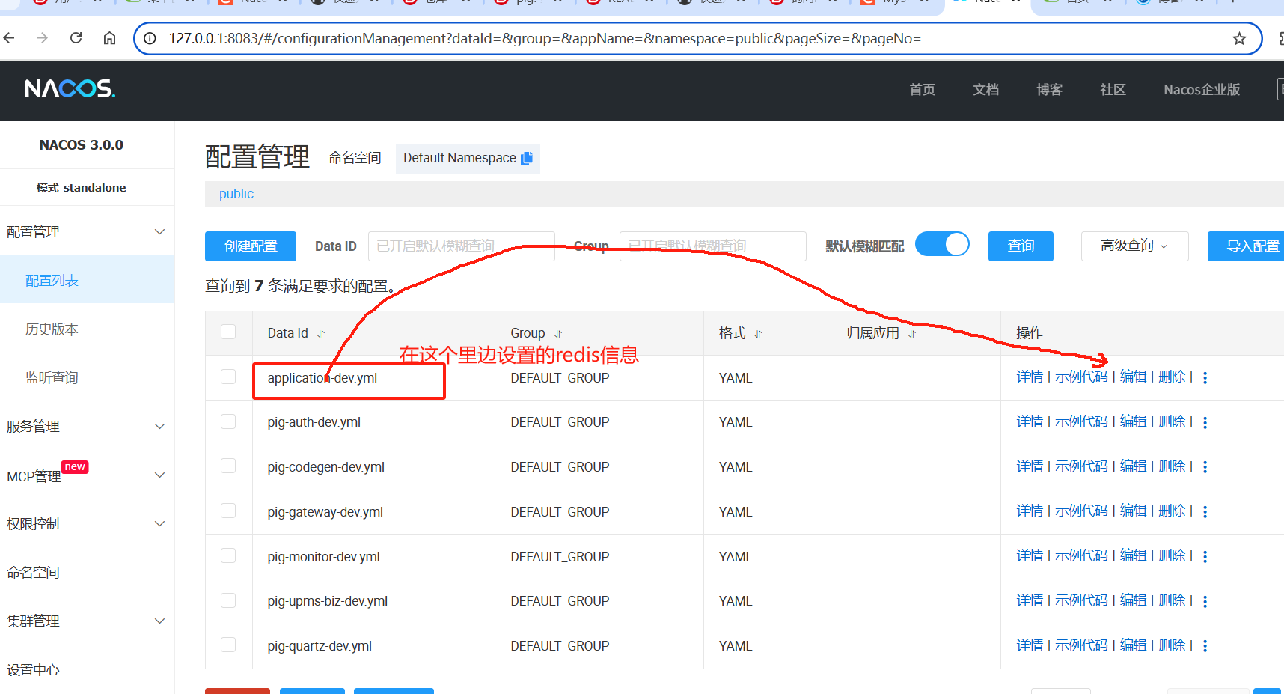Open 详情 for application-dev.yml
Screen dimensions: 1284x694
tap(1030, 377)
